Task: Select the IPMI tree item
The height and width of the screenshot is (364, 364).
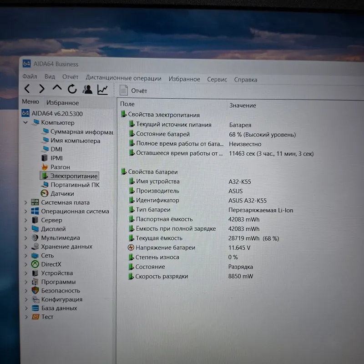Action: coord(52,158)
